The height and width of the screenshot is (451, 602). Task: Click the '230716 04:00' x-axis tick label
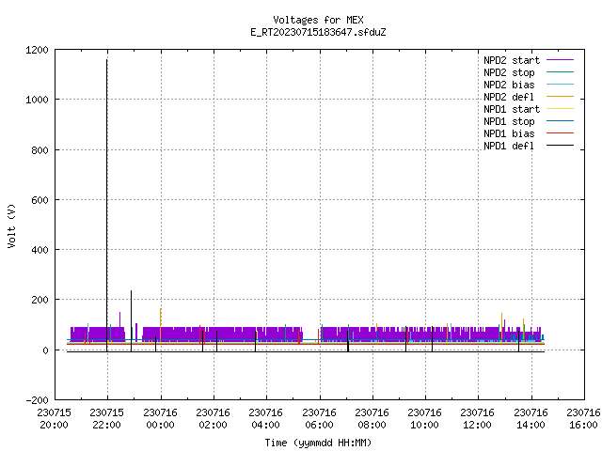point(265,419)
